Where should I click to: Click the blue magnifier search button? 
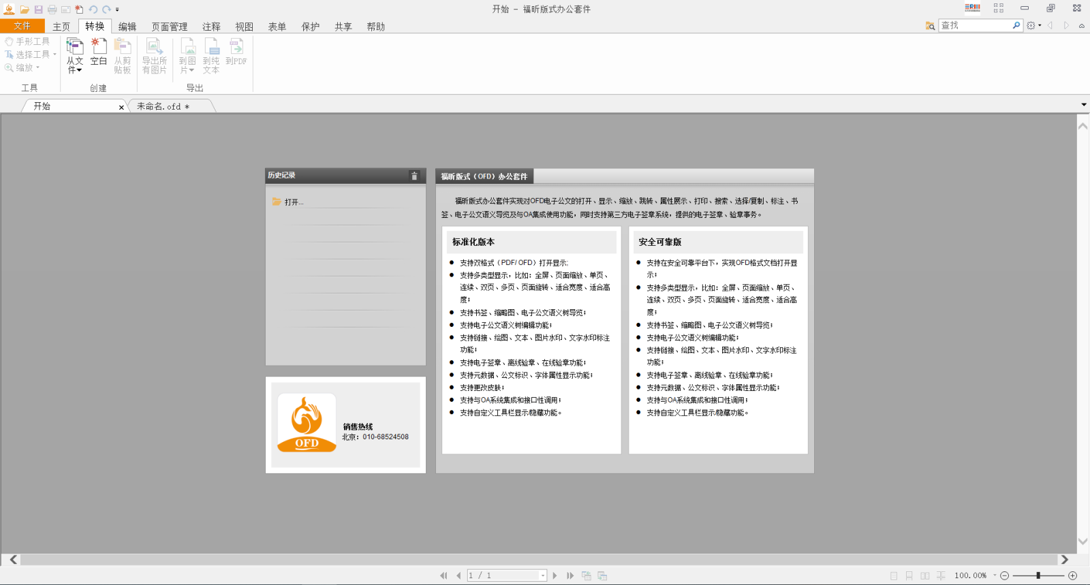pos(1016,25)
